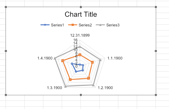169x109 pixels.
Task: Select the 12.31.1899 axis category label
Action: pos(80,35)
